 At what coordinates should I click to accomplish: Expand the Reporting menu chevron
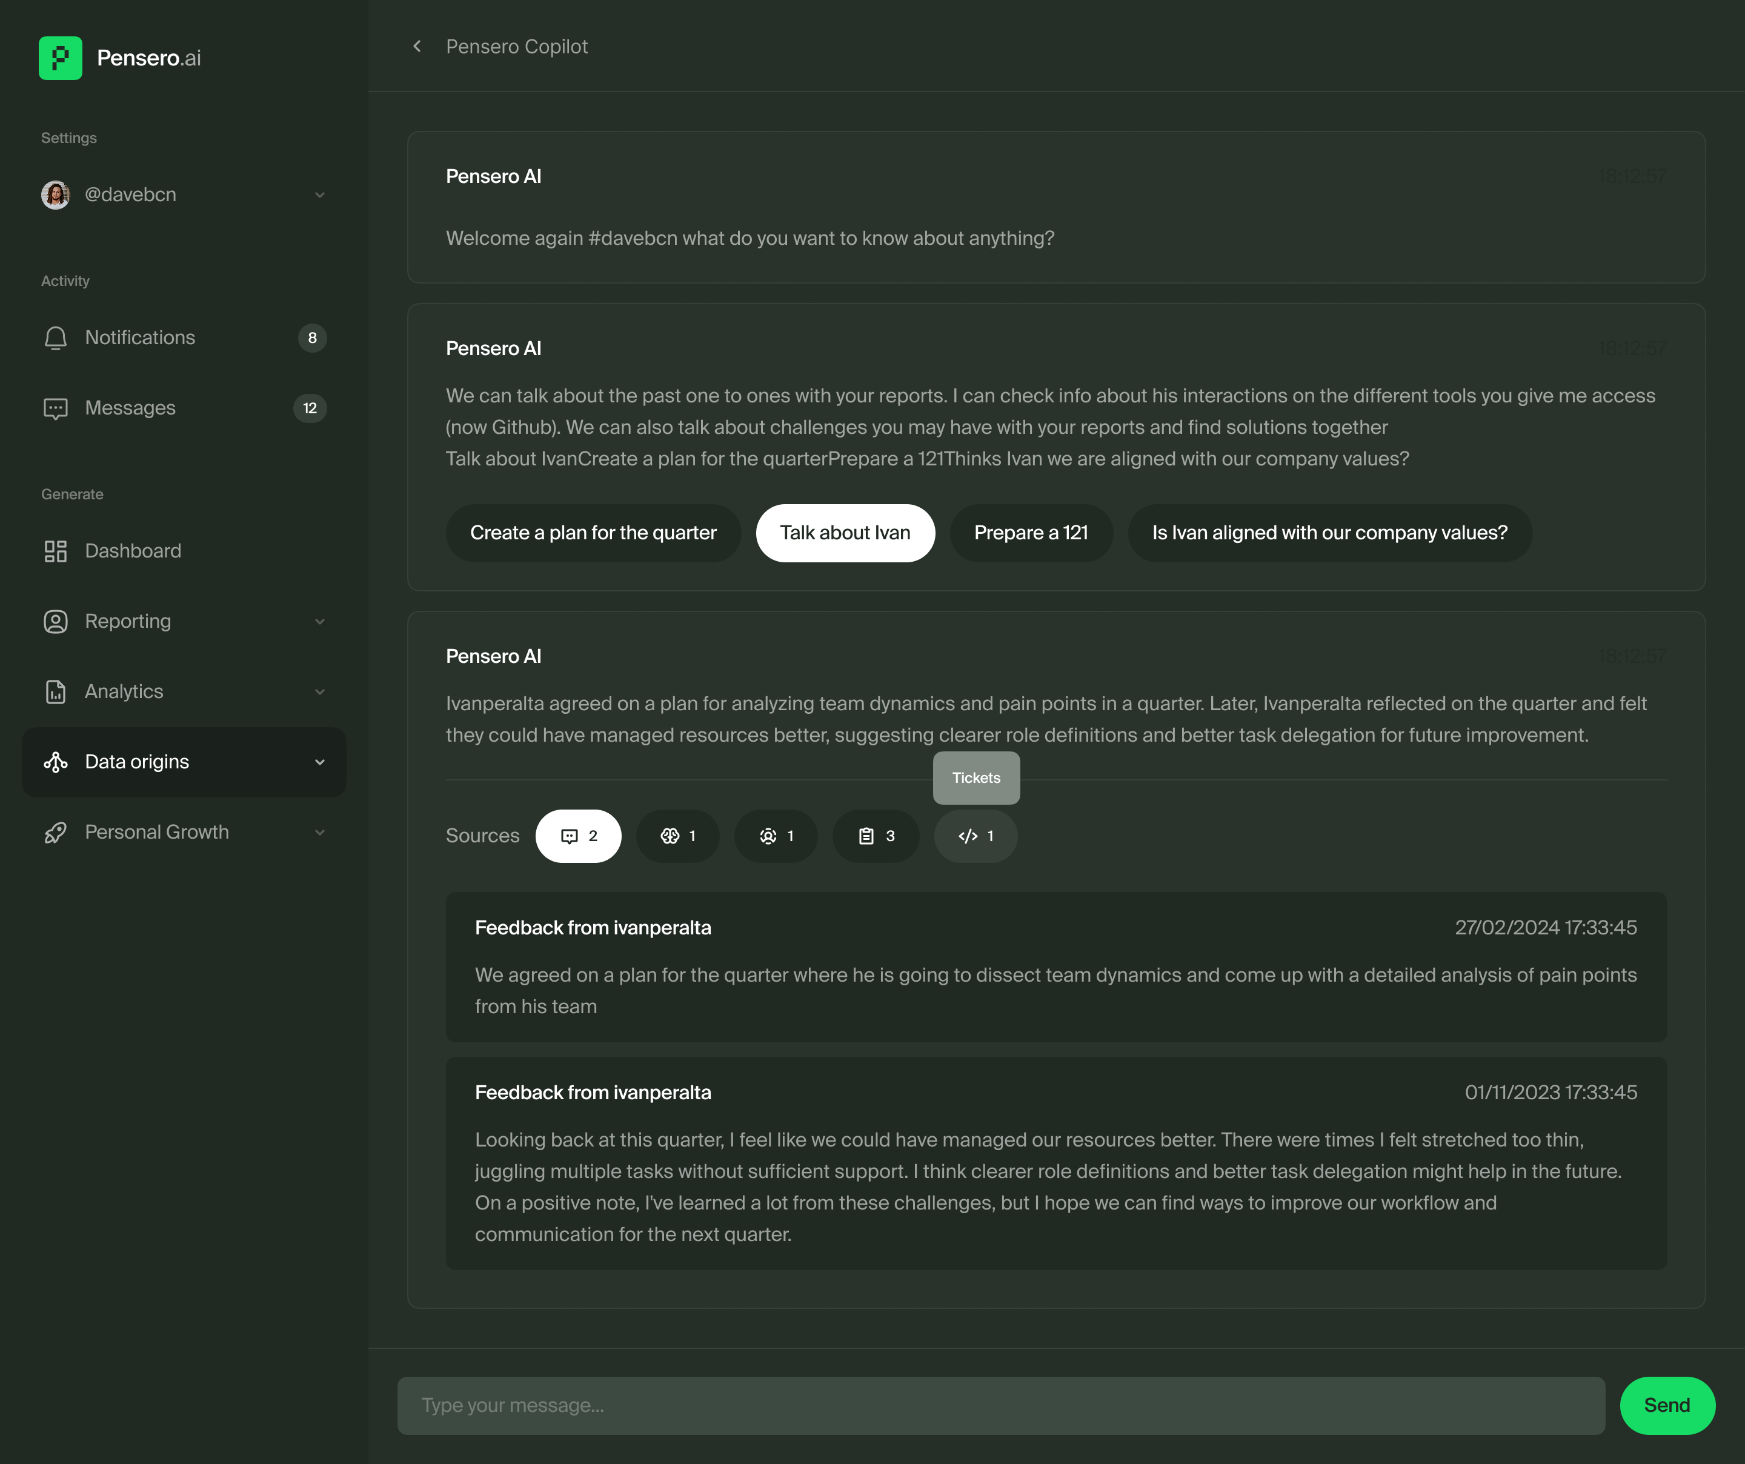click(x=320, y=622)
